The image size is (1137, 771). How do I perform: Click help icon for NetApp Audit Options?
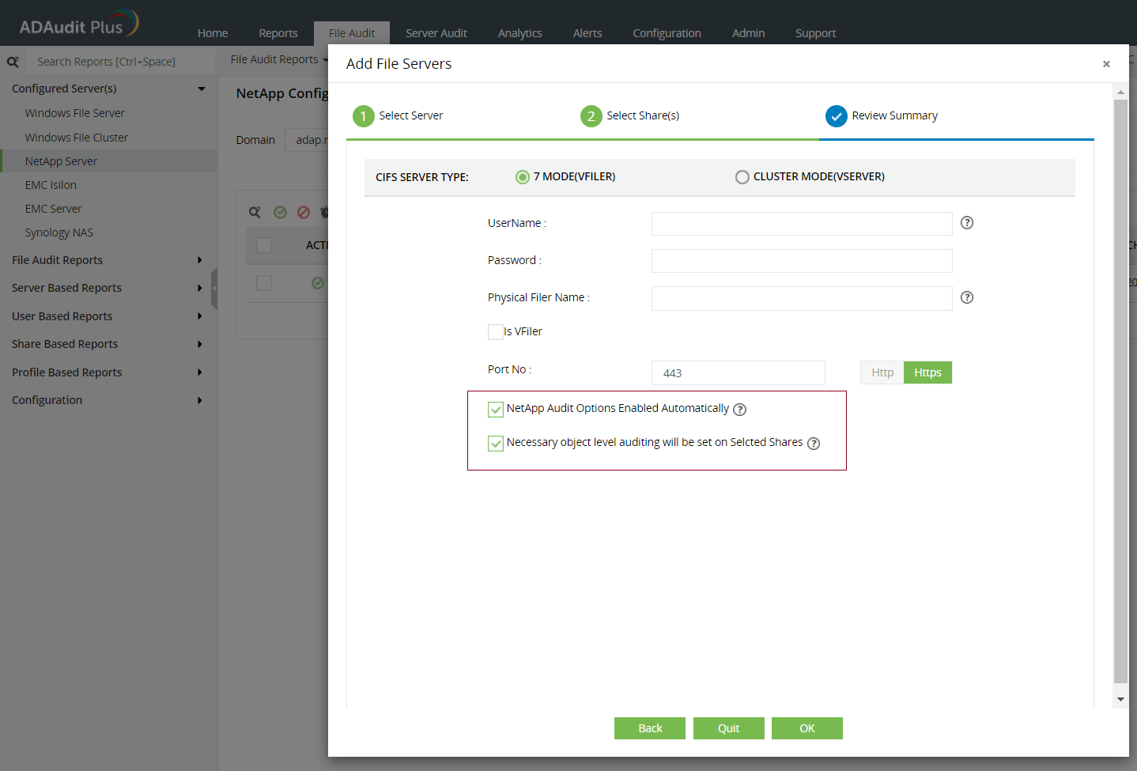739,410
